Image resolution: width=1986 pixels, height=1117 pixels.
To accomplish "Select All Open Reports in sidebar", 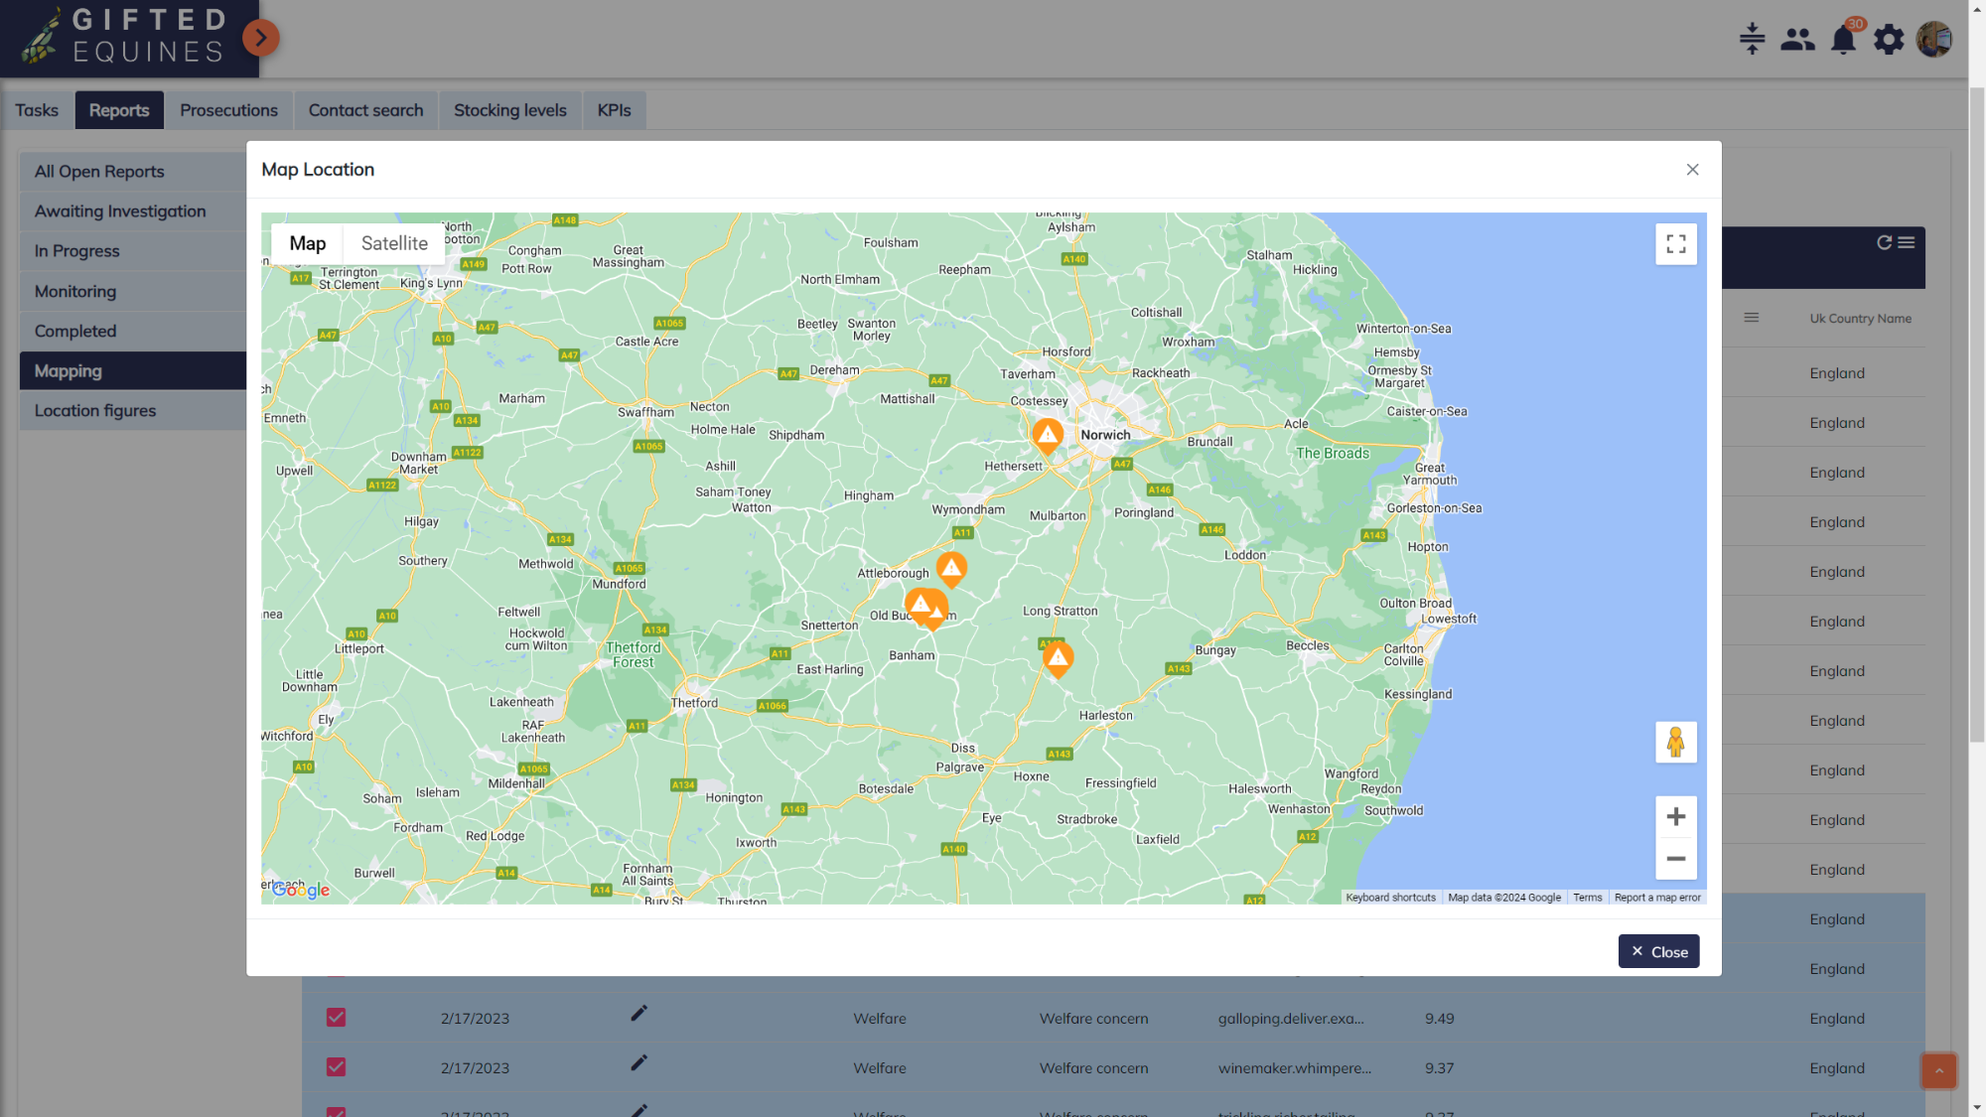I will point(133,172).
